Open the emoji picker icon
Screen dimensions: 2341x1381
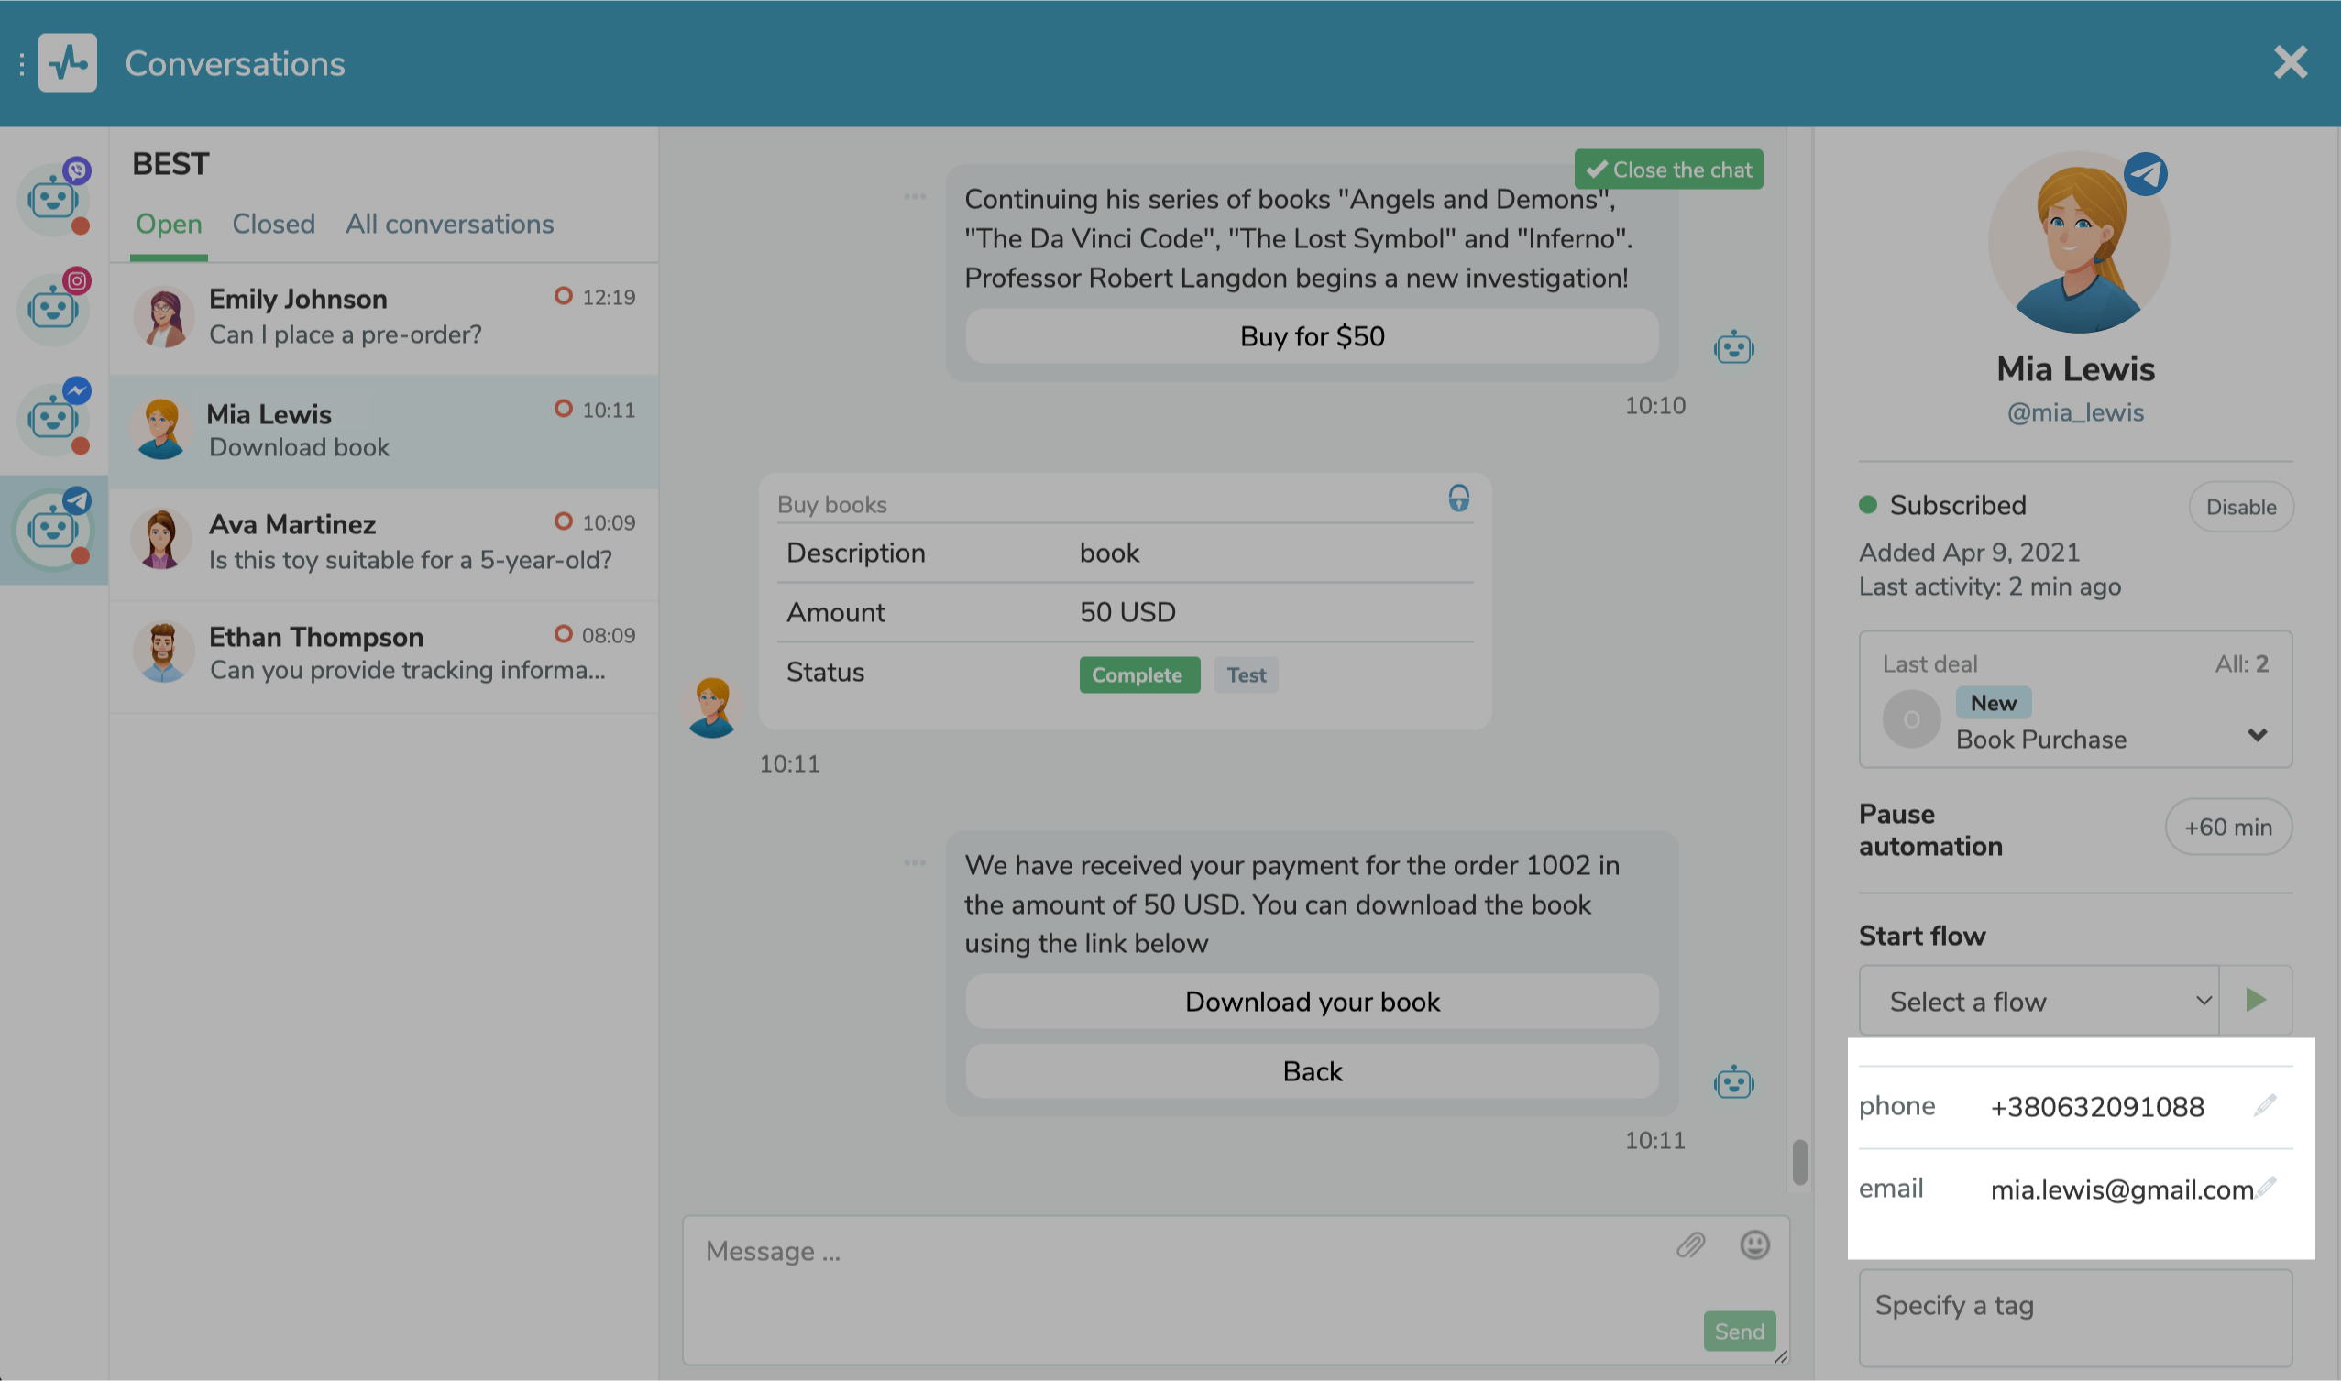[x=1754, y=1245]
